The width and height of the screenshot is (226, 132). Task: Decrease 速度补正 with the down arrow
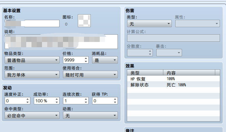(x=28, y=102)
